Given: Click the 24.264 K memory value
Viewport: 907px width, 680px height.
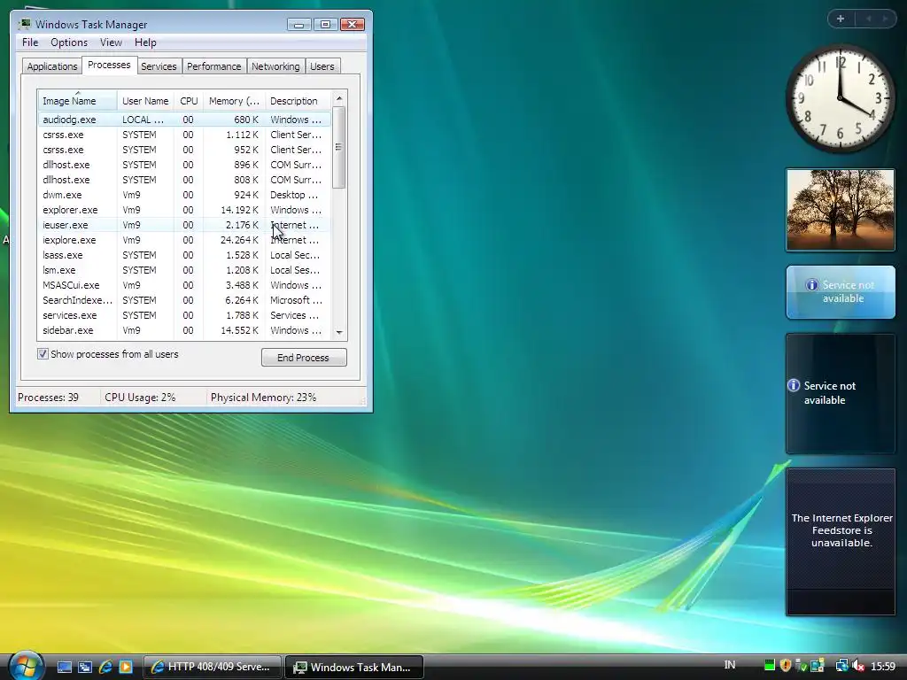Looking at the screenshot, I should click(x=239, y=240).
